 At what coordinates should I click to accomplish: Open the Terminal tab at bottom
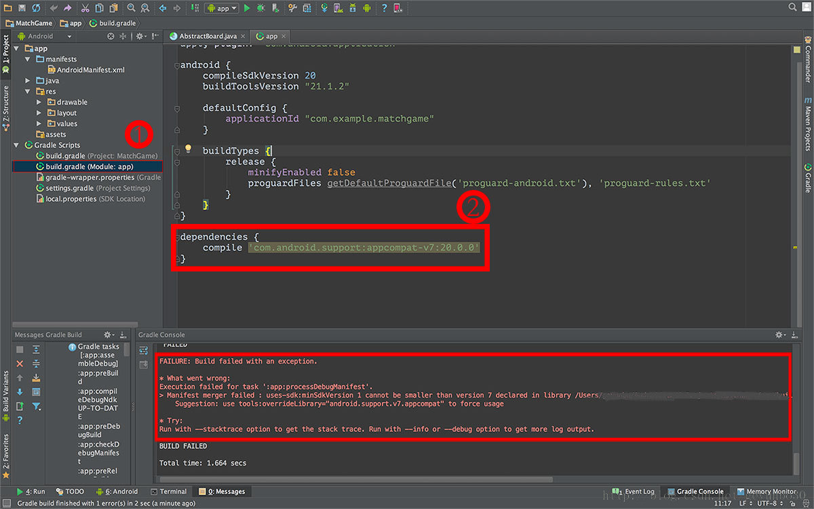168,491
